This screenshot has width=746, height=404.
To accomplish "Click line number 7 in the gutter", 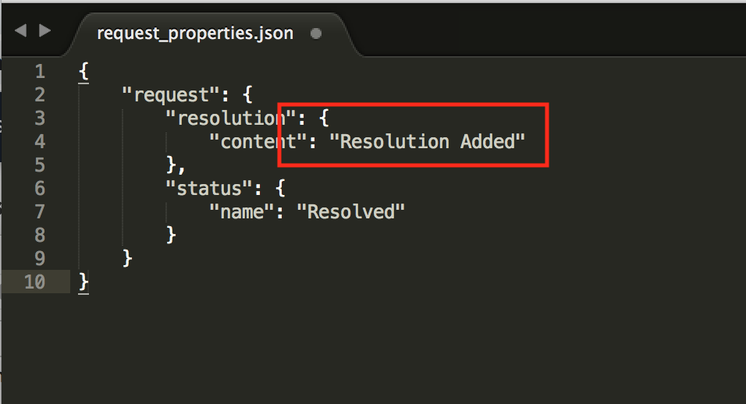I will 39,211.
